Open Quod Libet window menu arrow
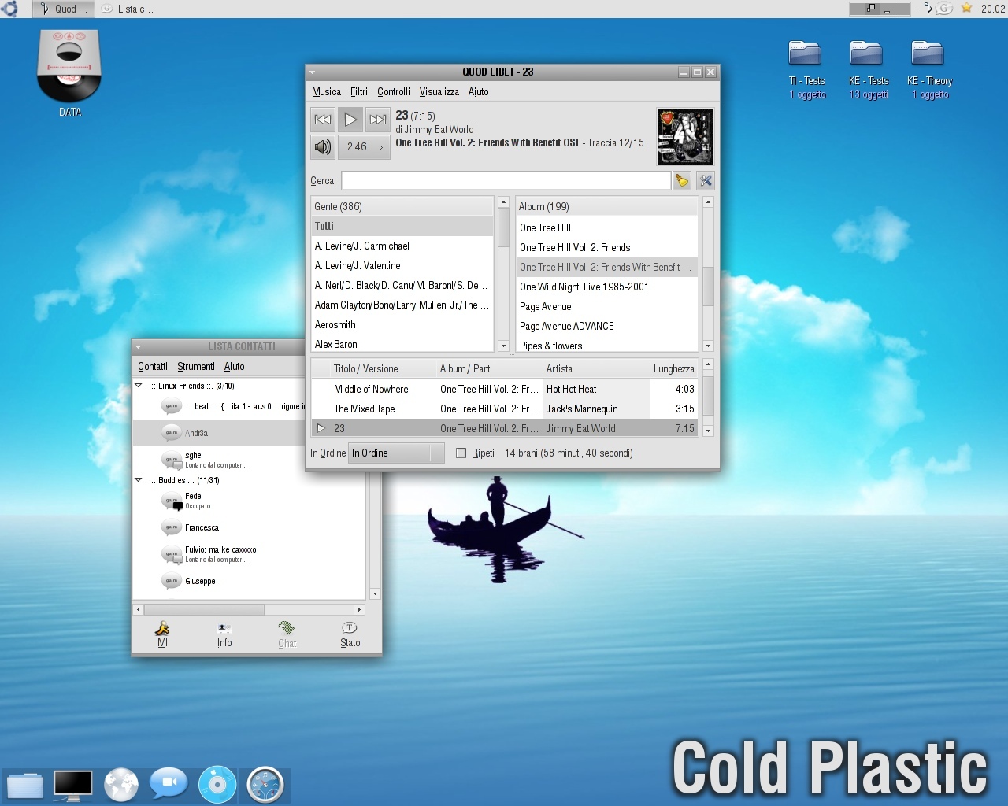1008x806 pixels. point(313,72)
